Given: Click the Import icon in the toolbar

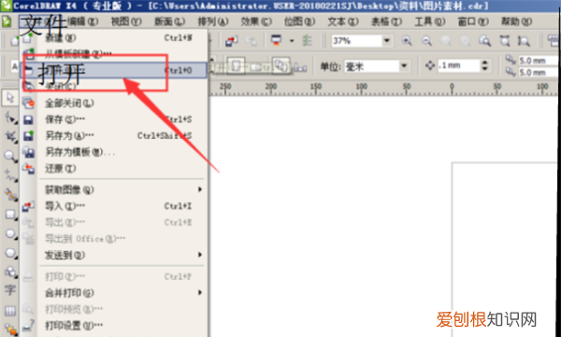Looking at the screenshot, I should click(x=232, y=41).
